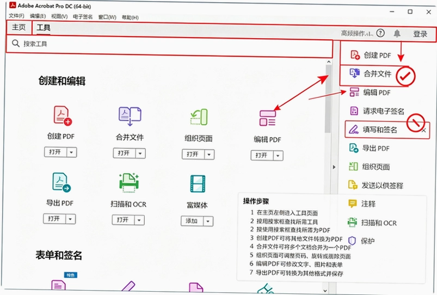Screen dimensions: 437x295
Task: Open the large 创建 PDF tool icon in the tool grid
Action: [62, 115]
